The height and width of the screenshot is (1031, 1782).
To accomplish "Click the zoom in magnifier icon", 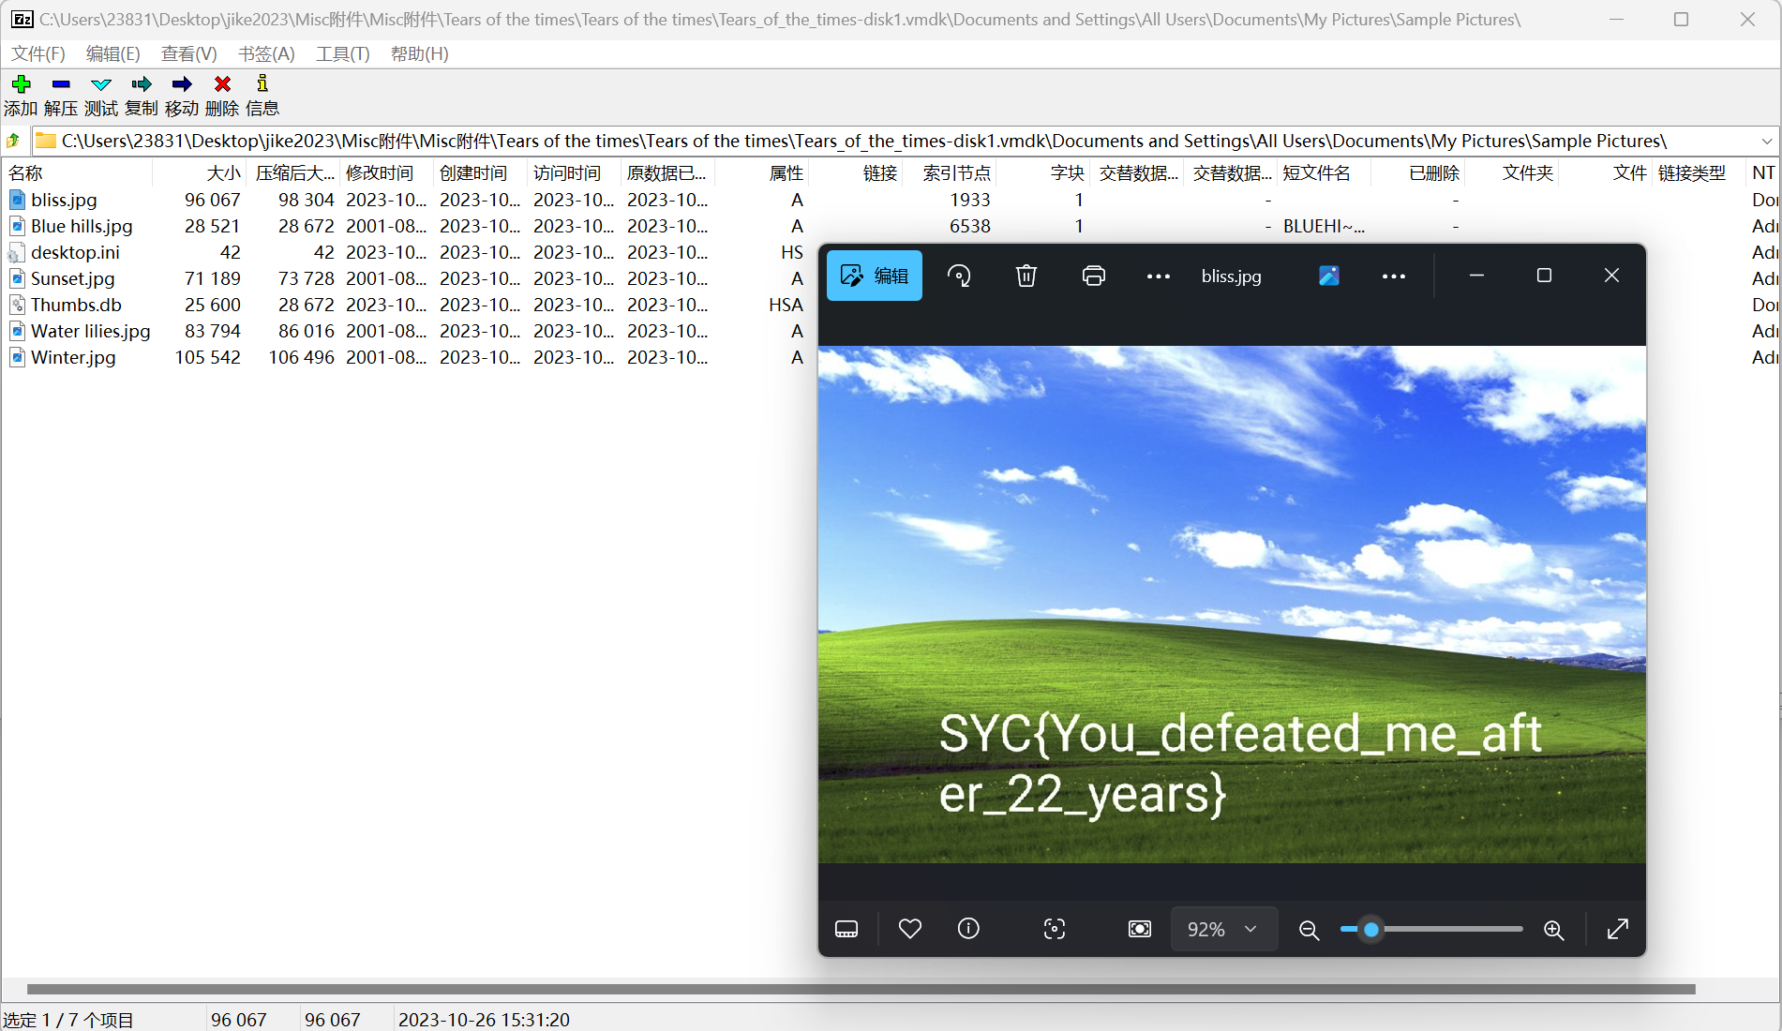I will tap(1553, 929).
